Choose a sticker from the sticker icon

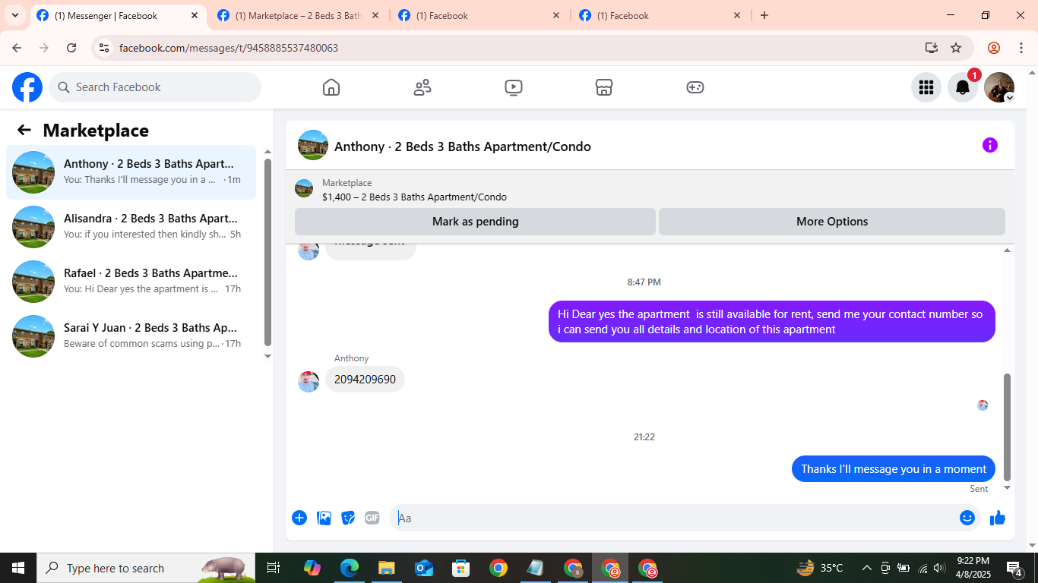[349, 518]
